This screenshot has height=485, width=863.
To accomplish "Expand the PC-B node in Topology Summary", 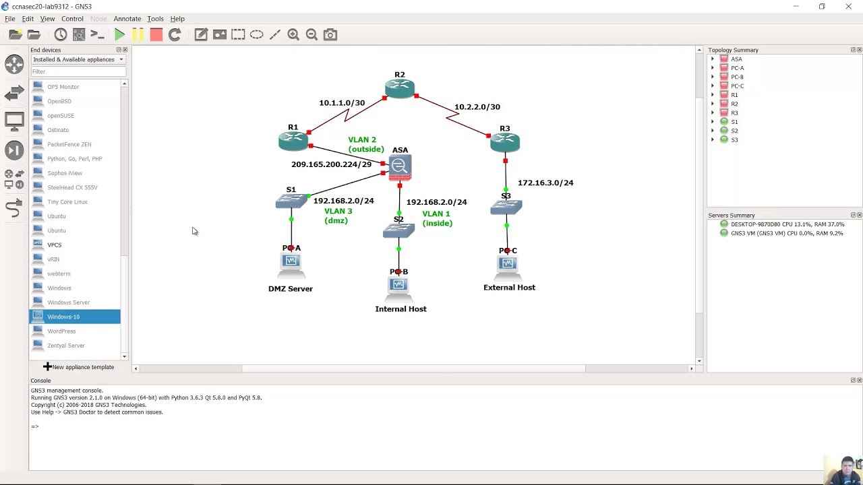I will (x=713, y=77).
